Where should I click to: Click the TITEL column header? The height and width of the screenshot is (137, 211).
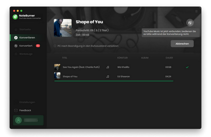point(65,58)
